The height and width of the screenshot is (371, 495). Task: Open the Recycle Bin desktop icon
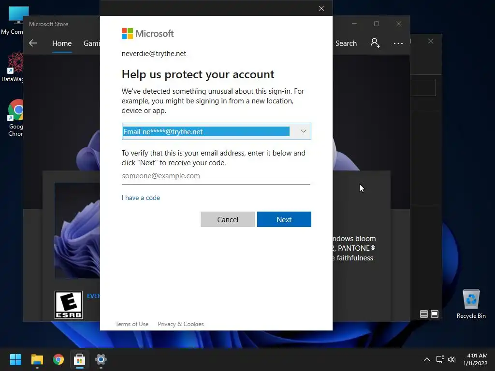coord(471,304)
